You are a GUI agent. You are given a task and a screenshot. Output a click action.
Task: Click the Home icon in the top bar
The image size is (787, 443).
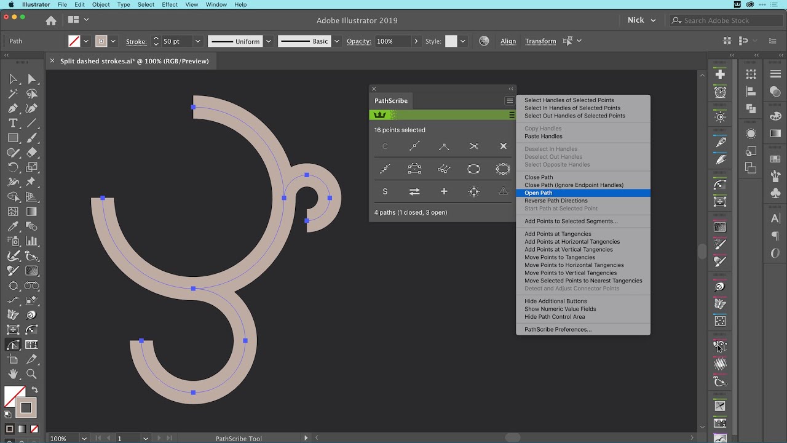[51, 20]
